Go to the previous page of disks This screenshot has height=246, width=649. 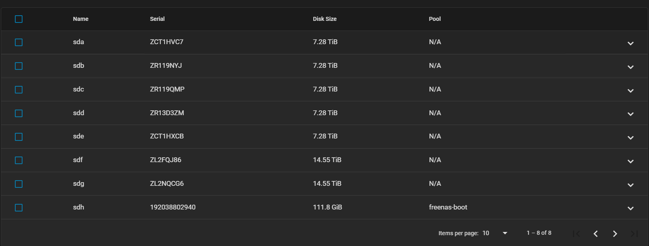tap(596, 234)
